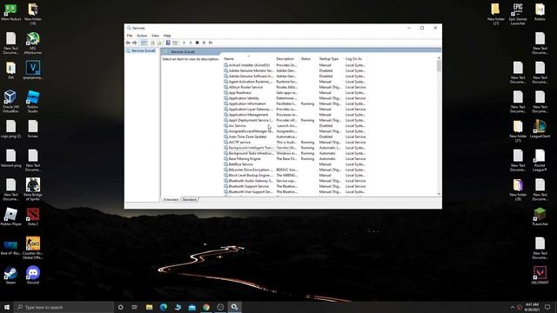Switch to the Extended tab
The width and height of the screenshot is (557, 313).
pos(171,199)
